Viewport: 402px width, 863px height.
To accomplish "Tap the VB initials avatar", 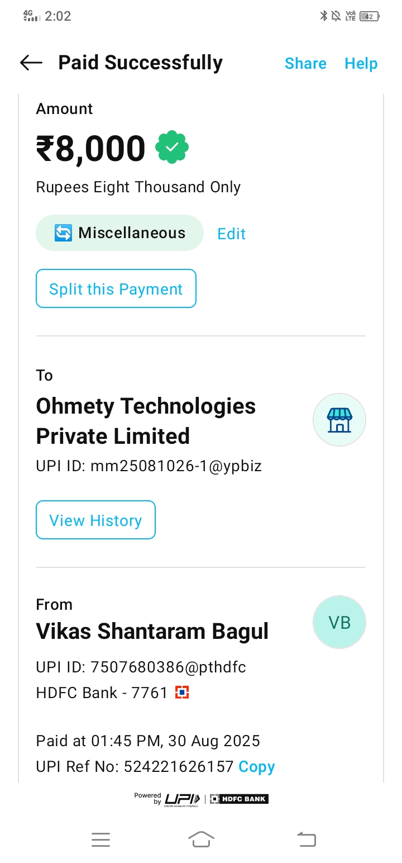I will coord(339,622).
